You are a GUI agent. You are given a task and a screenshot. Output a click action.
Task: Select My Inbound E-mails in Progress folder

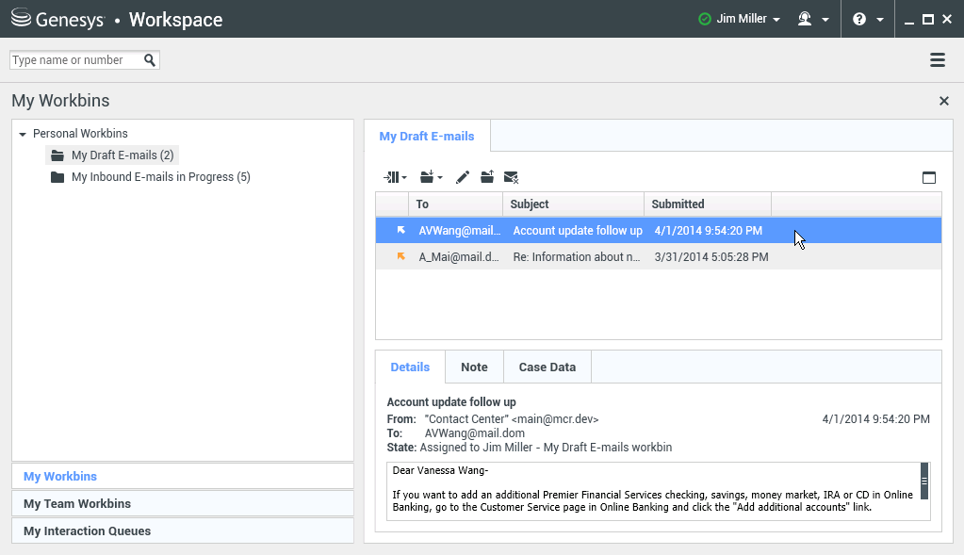point(160,177)
